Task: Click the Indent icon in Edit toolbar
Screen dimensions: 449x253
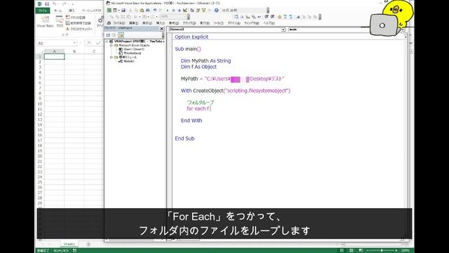Action: point(267,17)
